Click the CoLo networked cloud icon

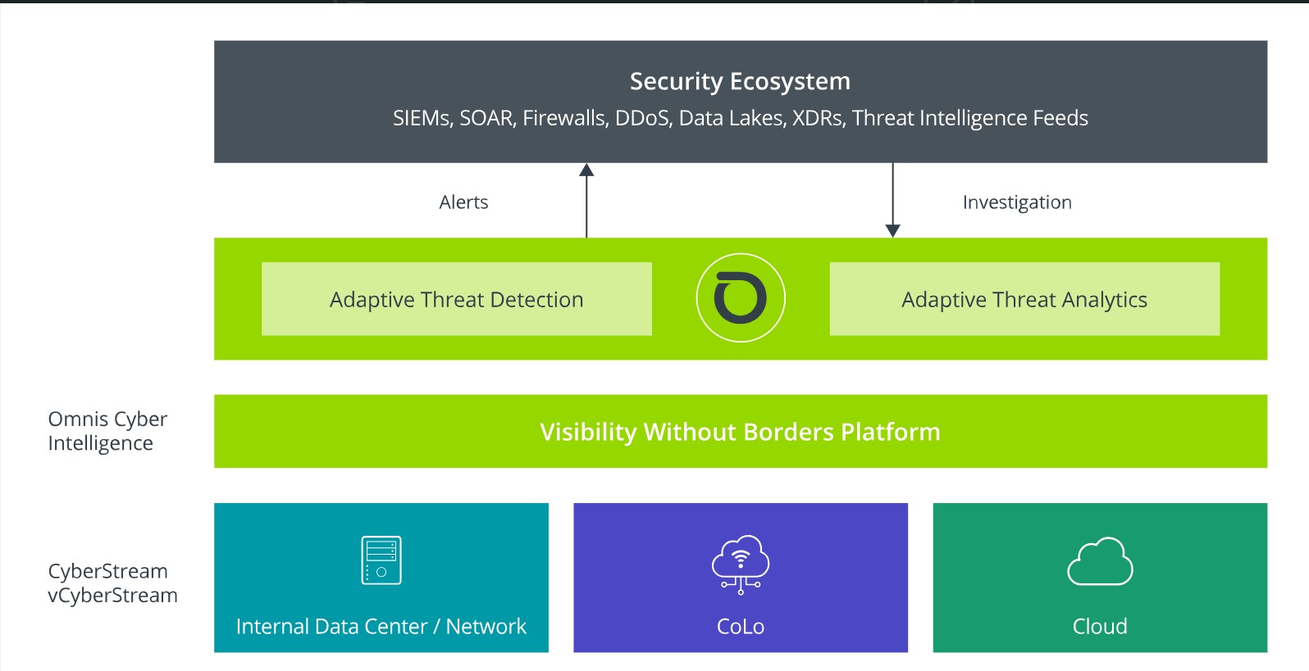click(x=740, y=564)
